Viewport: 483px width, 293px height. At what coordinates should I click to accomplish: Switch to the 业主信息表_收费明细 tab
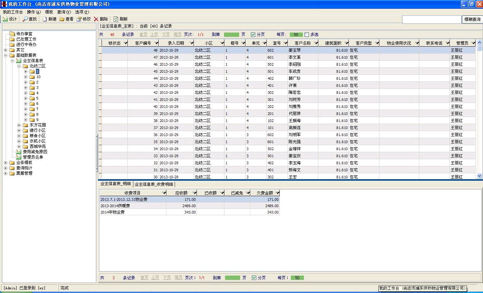pos(154,184)
